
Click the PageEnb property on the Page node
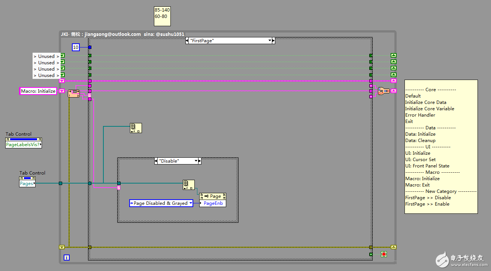click(x=213, y=203)
